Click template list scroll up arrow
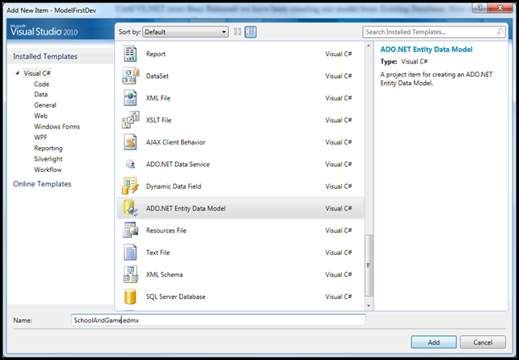The image size is (519, 360). click(369, 46)
